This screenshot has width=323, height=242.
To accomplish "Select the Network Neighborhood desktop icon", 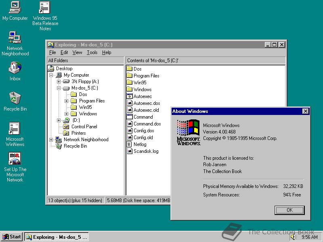I will 15,44.
